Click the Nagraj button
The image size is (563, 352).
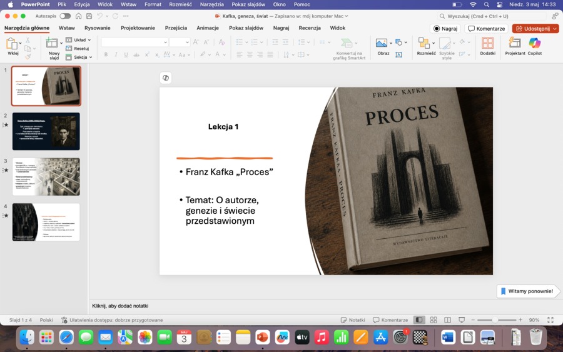tap(445, 28)
